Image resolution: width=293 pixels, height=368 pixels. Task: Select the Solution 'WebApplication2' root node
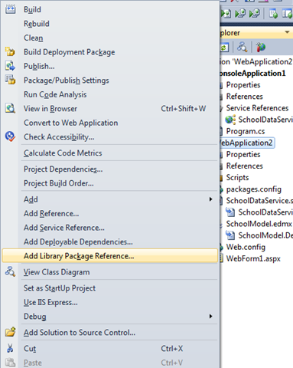(256, 62)
